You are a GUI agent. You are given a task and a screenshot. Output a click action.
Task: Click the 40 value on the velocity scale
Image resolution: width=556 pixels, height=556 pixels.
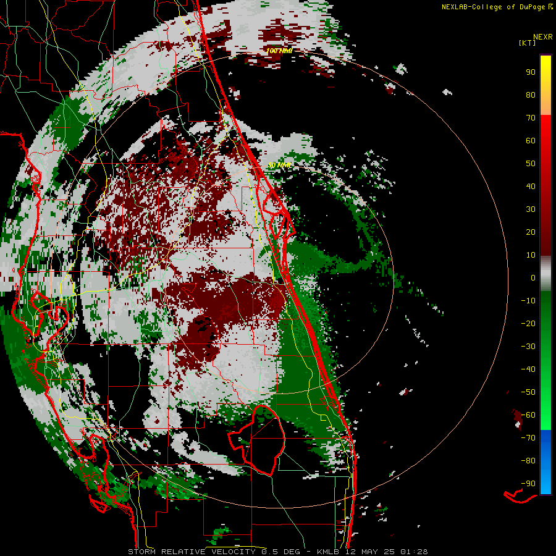coord(531,187)
